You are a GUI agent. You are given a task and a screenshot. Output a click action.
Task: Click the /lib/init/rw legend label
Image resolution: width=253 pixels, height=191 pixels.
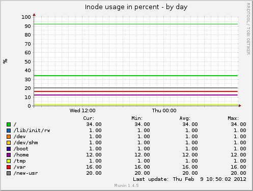coord(32,131)
